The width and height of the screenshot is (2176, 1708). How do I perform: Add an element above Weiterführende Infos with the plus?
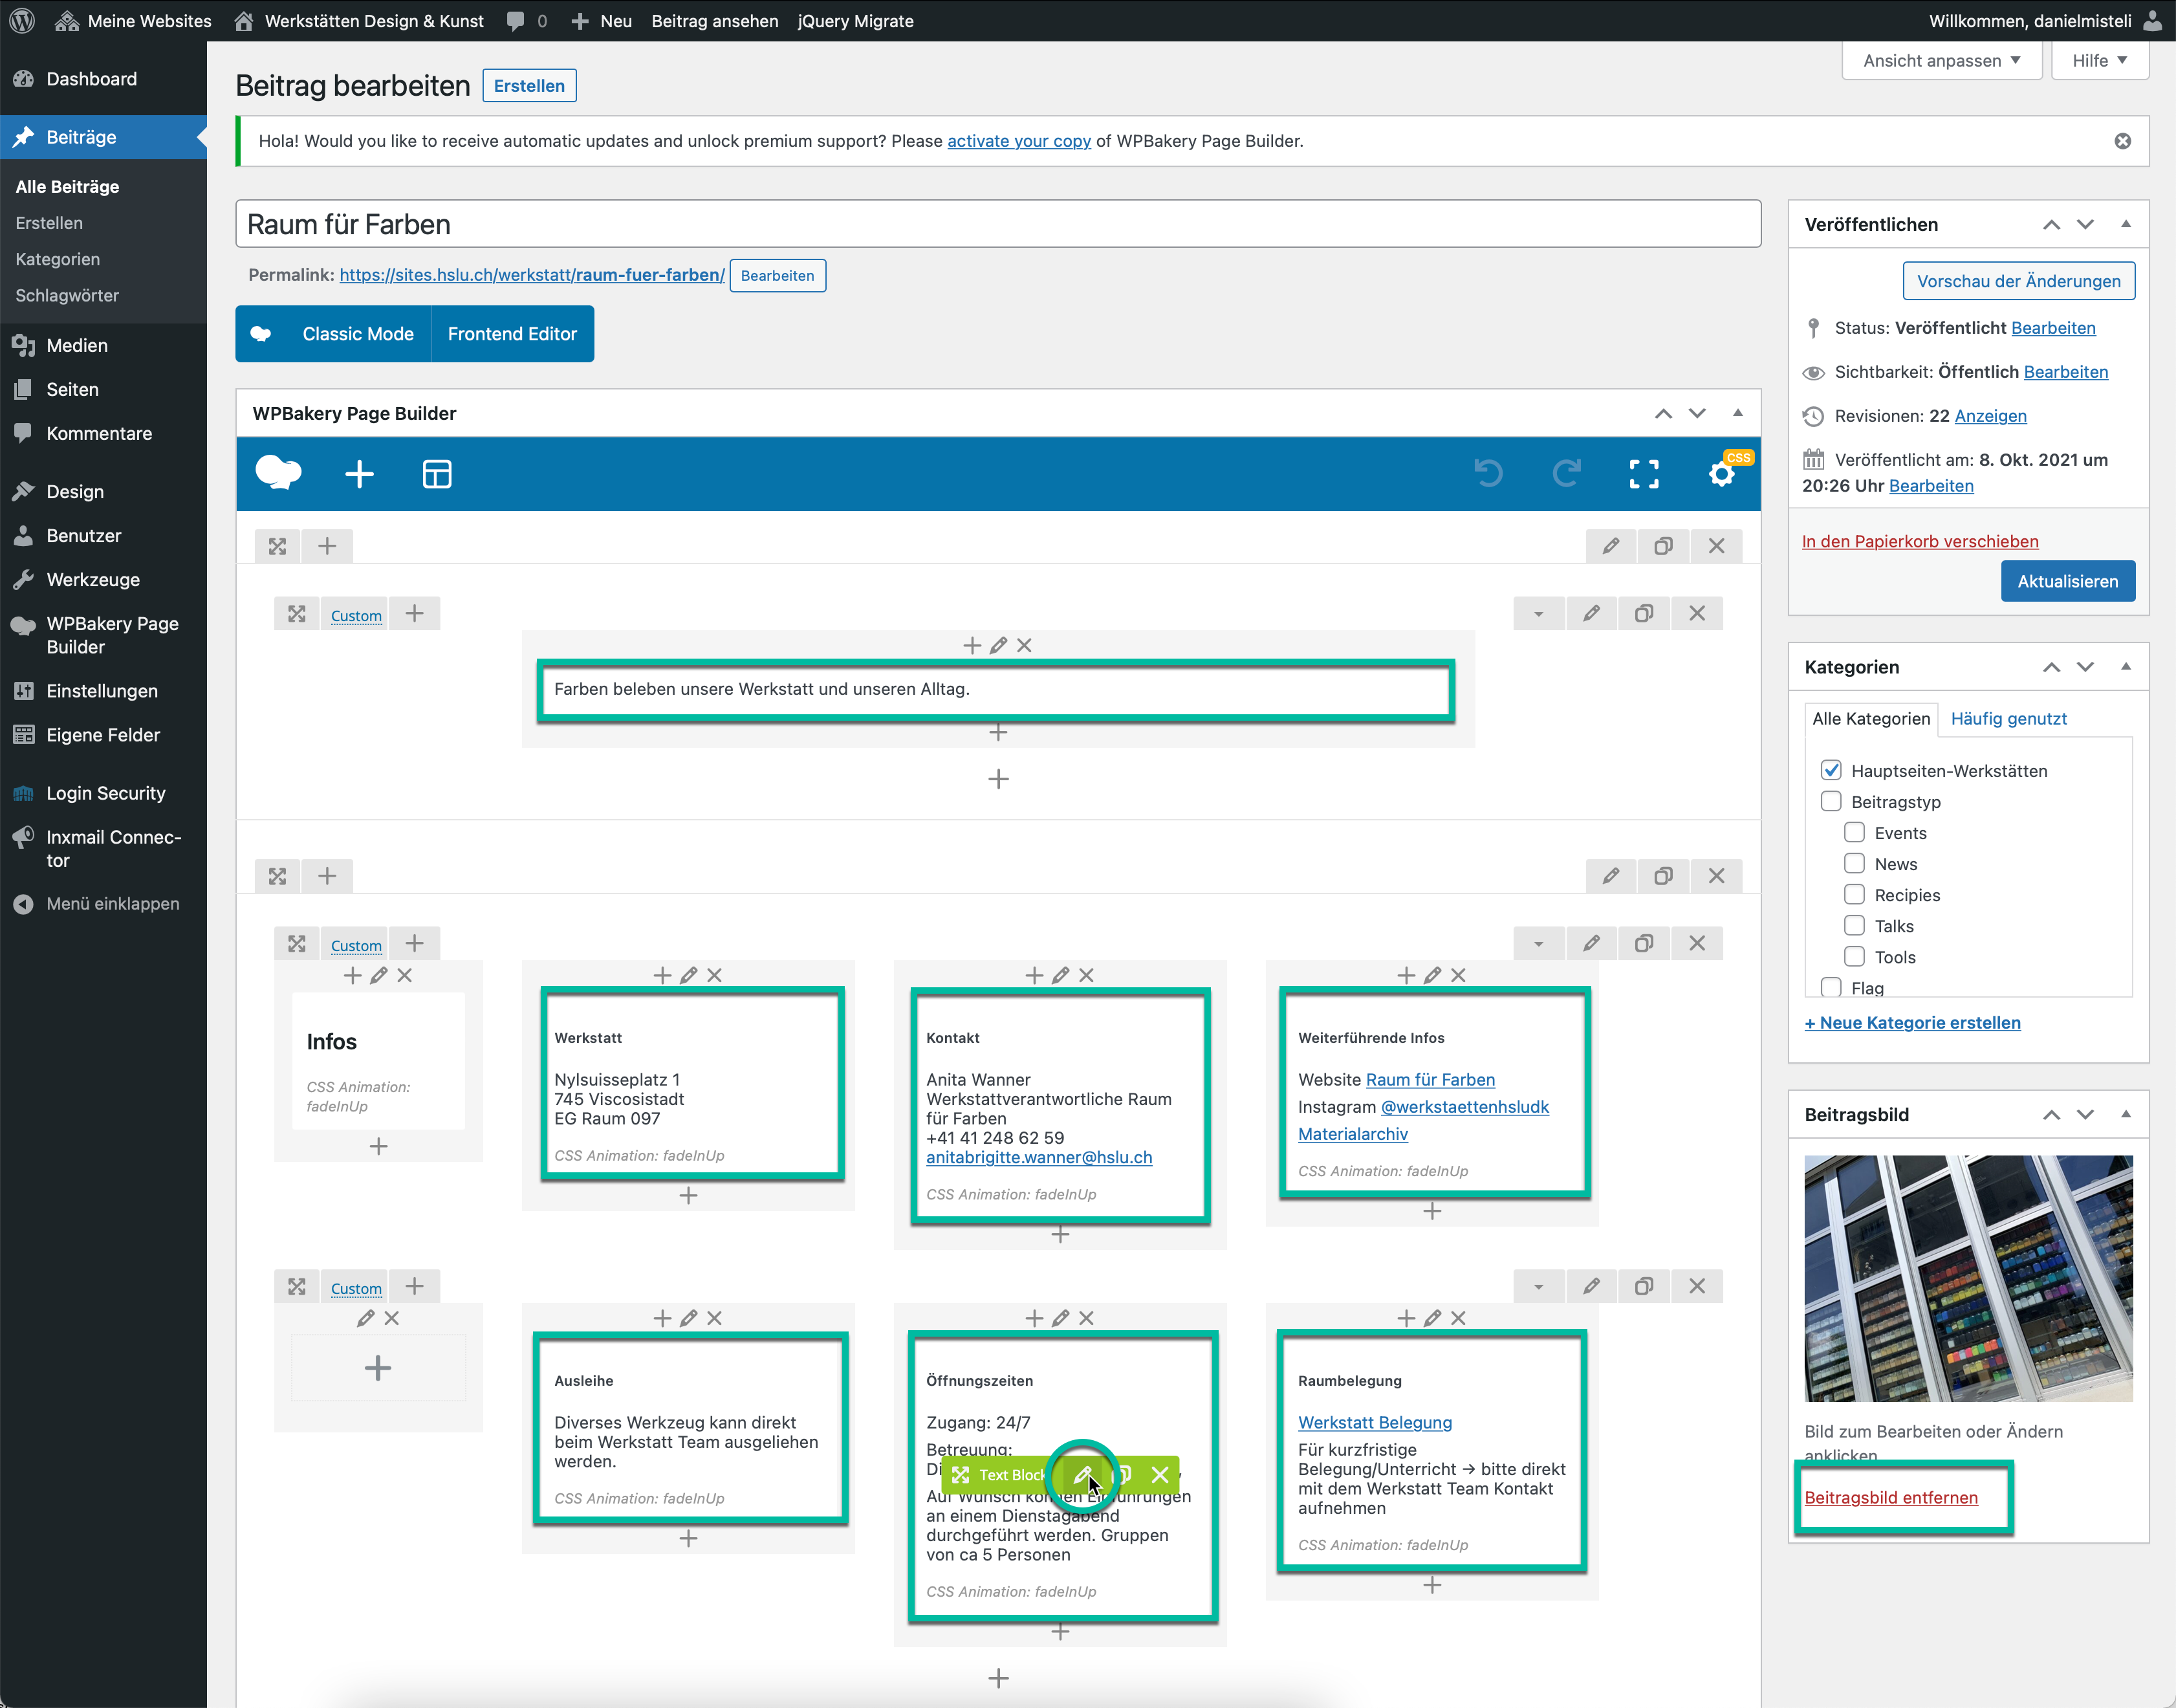1406,975
